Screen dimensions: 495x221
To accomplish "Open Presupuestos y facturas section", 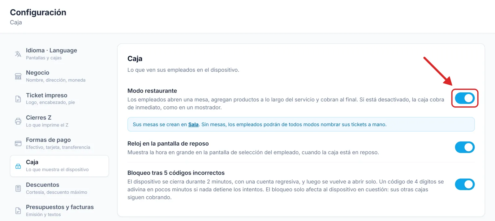I will tap(59, 210).
